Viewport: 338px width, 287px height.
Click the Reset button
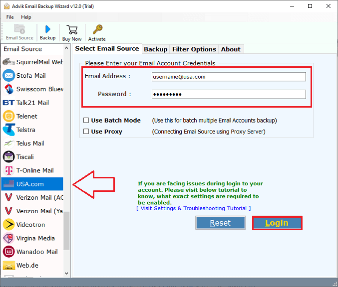[220, 223]
